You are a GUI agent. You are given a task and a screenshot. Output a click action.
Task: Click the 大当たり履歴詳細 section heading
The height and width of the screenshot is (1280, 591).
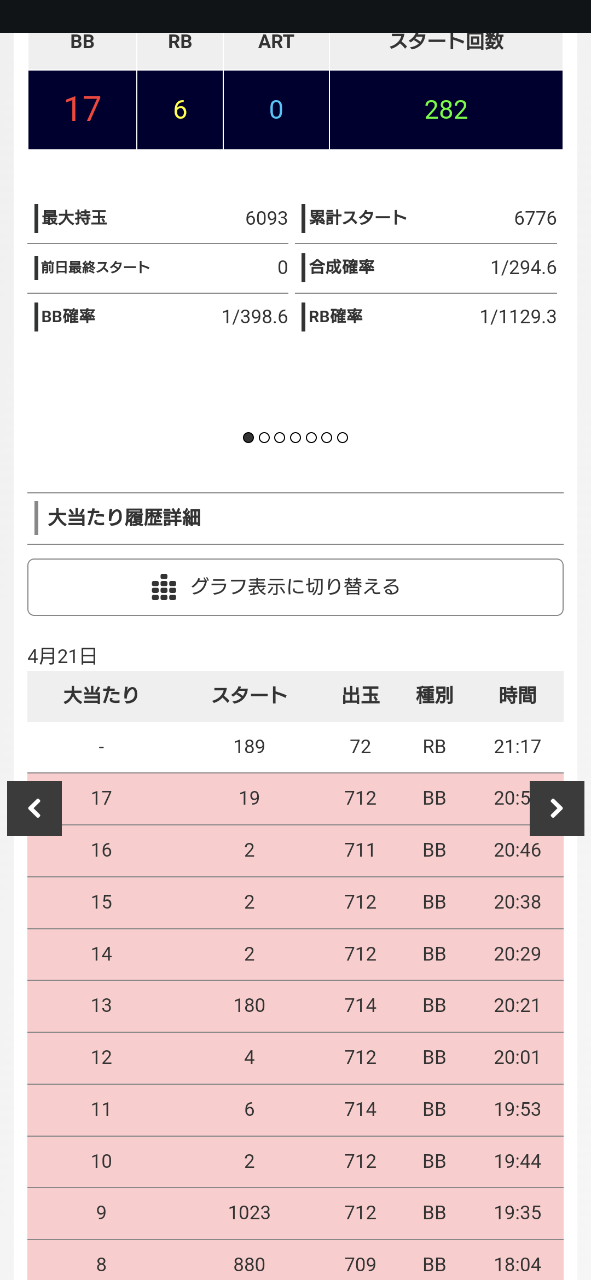click(124, 517)
